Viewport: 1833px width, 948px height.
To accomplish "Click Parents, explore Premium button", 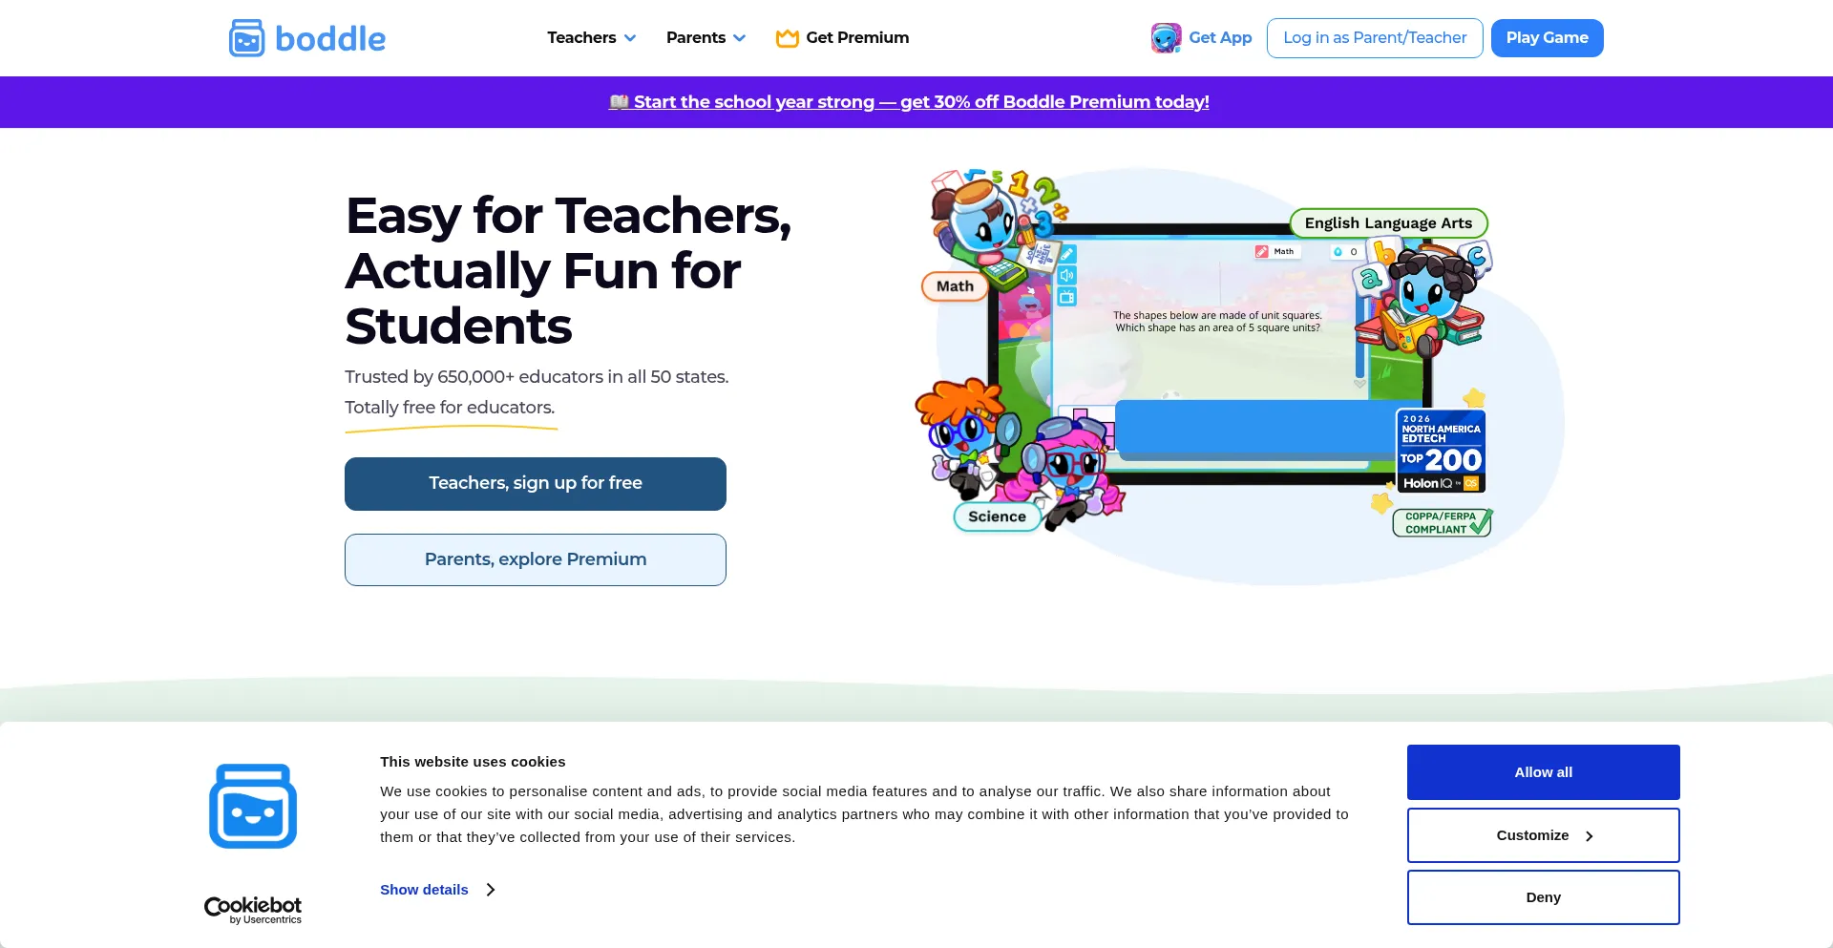I will pyautogui.click(x=536, y=560).
